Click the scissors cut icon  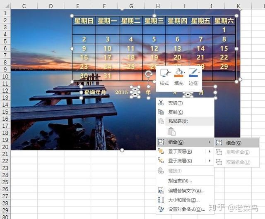click(161, 102)
